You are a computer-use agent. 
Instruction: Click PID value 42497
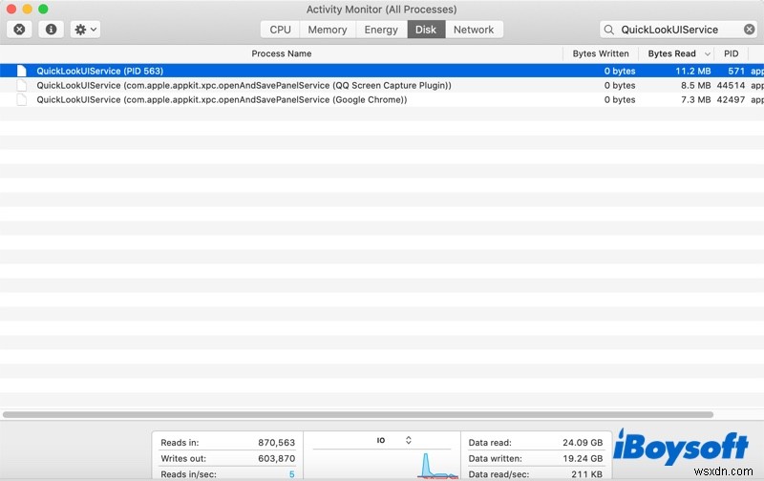coord(731,99)
